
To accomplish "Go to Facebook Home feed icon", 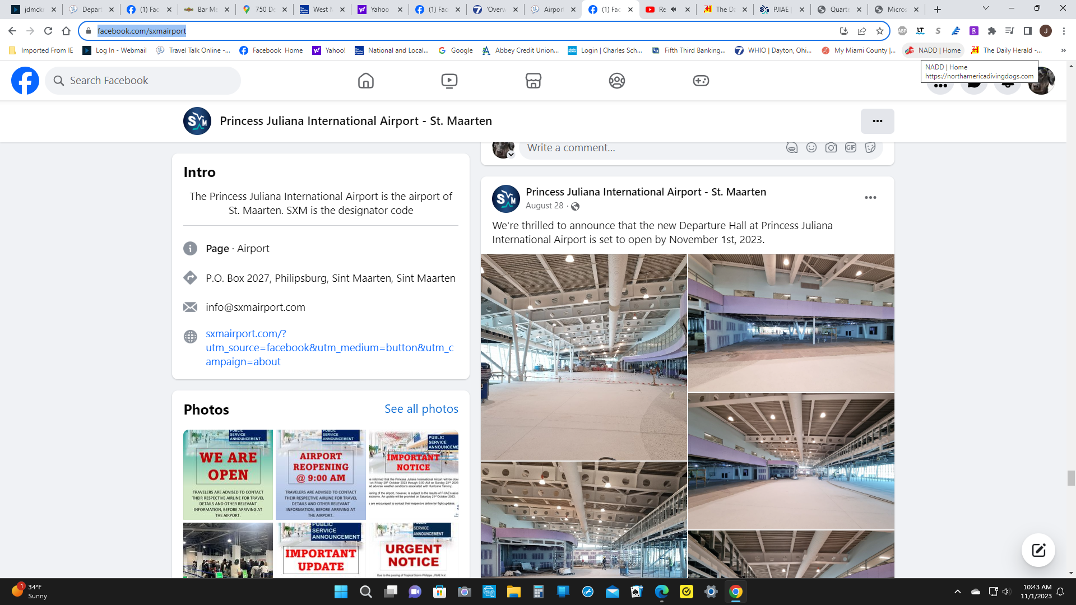I will click(x=365, y=81).
